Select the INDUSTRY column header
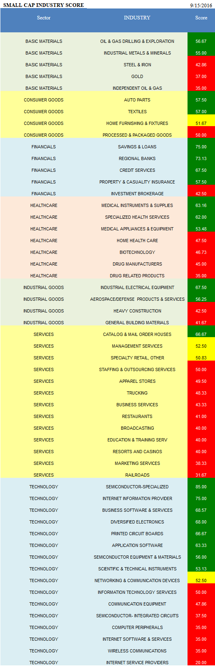 (137, 18)
